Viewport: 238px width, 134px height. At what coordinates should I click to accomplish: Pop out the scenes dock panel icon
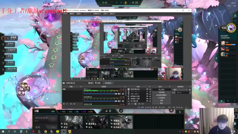(81, 87)
